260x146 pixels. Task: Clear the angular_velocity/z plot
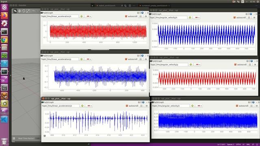coord(257,105)
